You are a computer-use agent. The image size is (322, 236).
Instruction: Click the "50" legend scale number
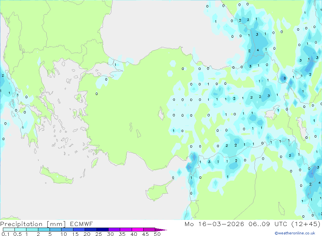pos(157,234)
